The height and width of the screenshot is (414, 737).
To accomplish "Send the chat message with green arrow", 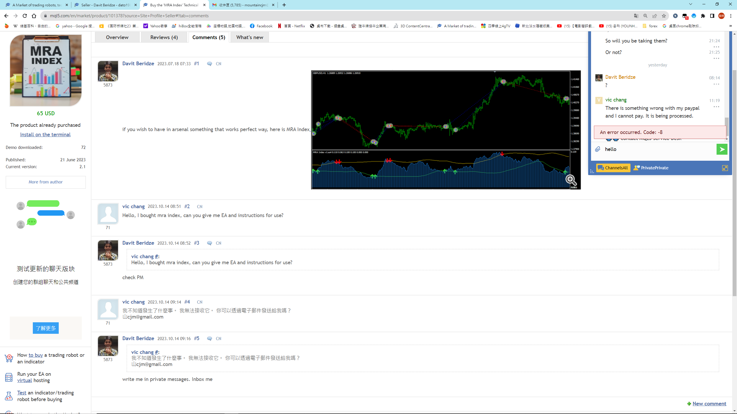I will (x=722, y=149).
